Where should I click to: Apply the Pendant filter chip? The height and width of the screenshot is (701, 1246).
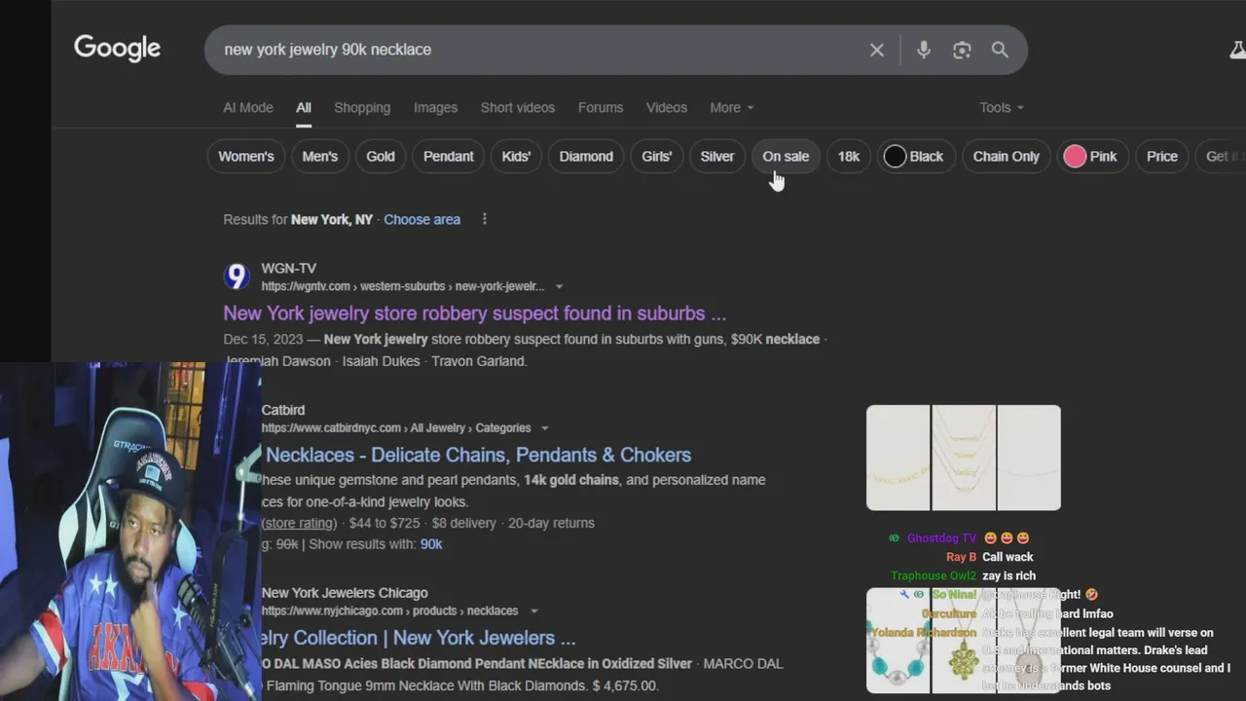point(449,156)
